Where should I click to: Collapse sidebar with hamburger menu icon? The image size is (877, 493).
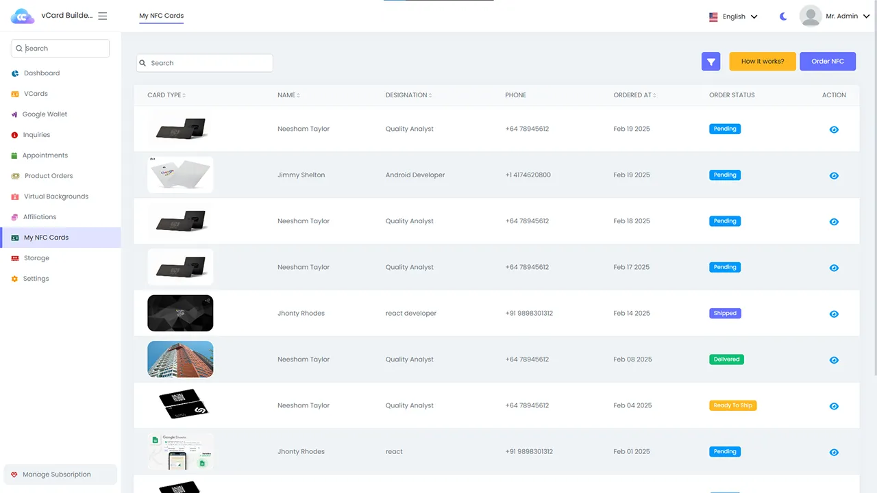(x=103, y=16)
